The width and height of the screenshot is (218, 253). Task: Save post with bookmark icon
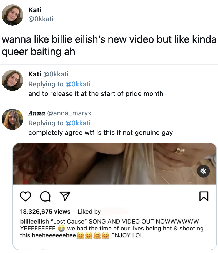pos(204,196)
